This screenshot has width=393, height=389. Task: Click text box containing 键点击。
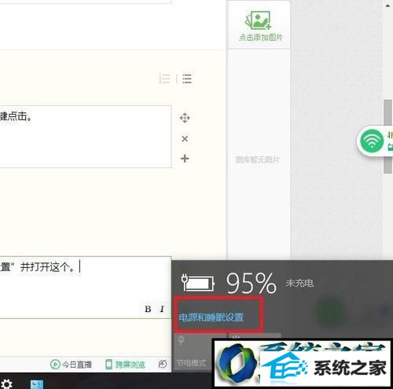(x=86, y=137)
